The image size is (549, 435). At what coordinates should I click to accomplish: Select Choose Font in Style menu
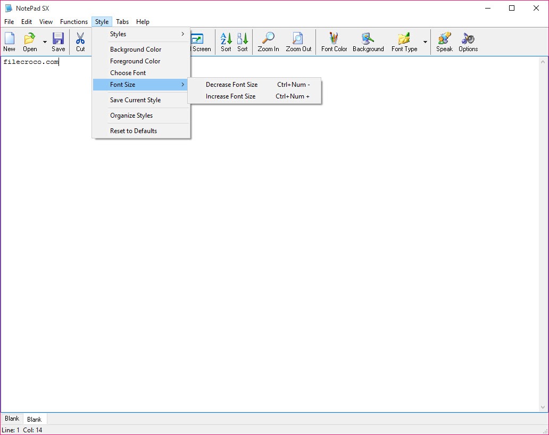pyautogui.click(x=128, y=73)
